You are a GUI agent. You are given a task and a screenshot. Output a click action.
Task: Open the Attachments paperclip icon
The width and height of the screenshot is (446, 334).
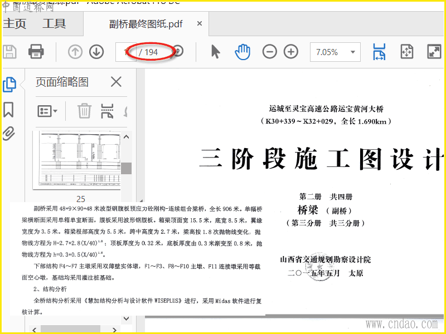point(8,134)
